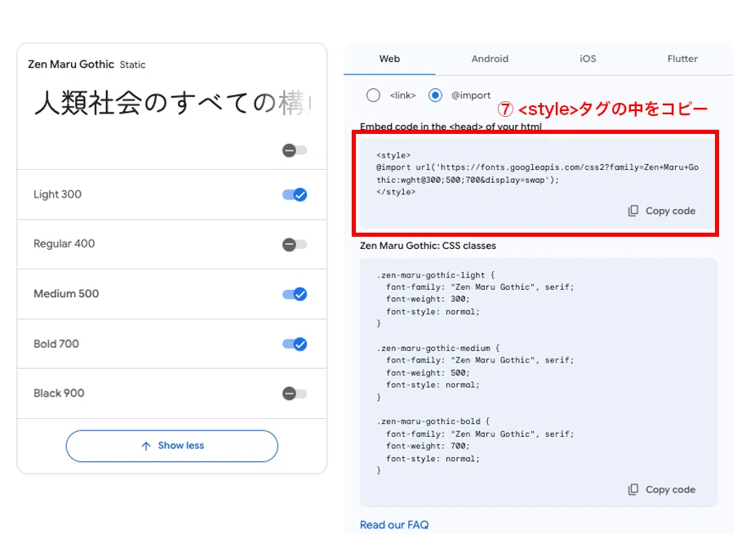Copy code for the embed style snippet
This screenshot has width=746, height=534.
coord(661,211)
